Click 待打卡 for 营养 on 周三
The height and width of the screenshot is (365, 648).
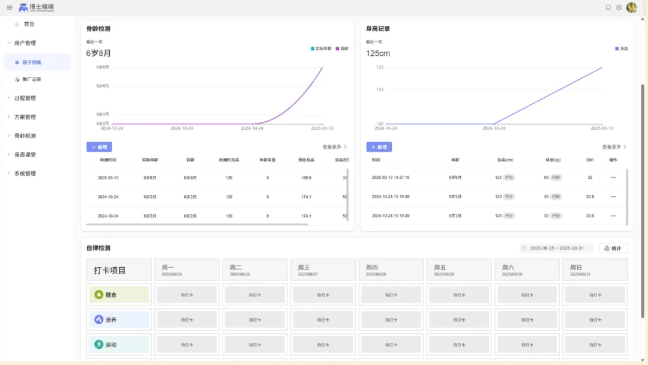coord(323,320)
